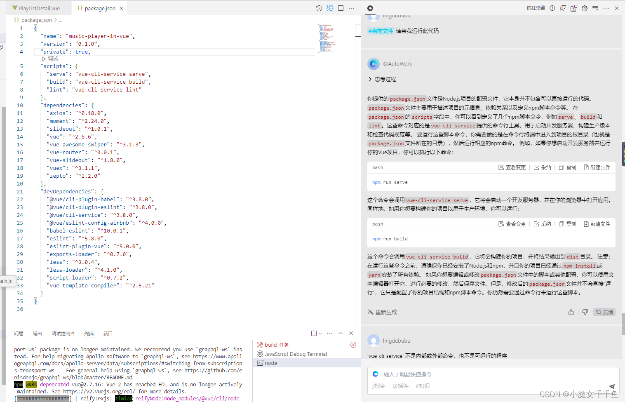Open the help question-mark icon in chat panel
625x402 pixels.
[x=552, y=8]
